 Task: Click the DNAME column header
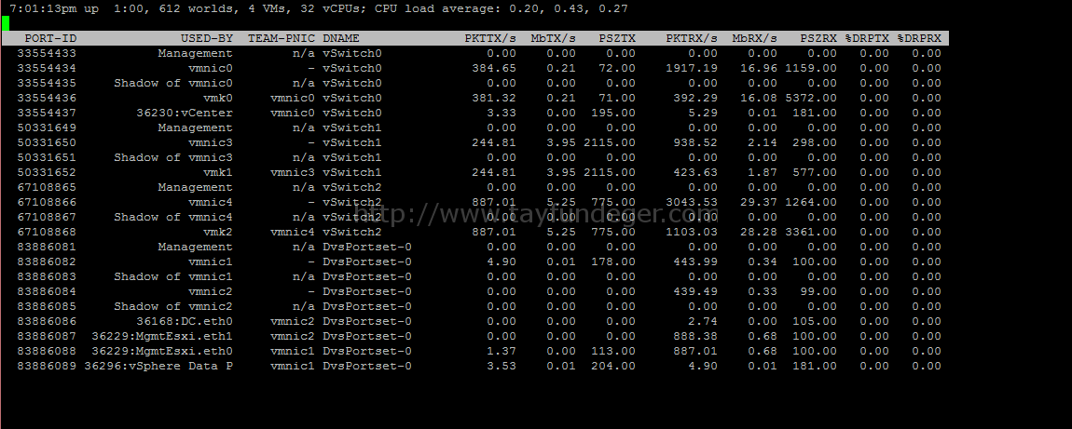(341, 39)
